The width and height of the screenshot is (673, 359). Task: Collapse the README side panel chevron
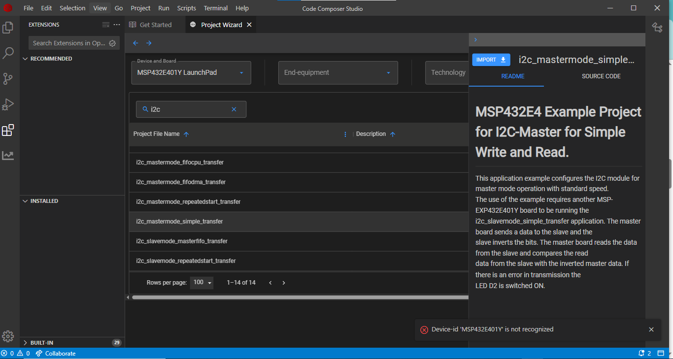(x=475, y=40)
